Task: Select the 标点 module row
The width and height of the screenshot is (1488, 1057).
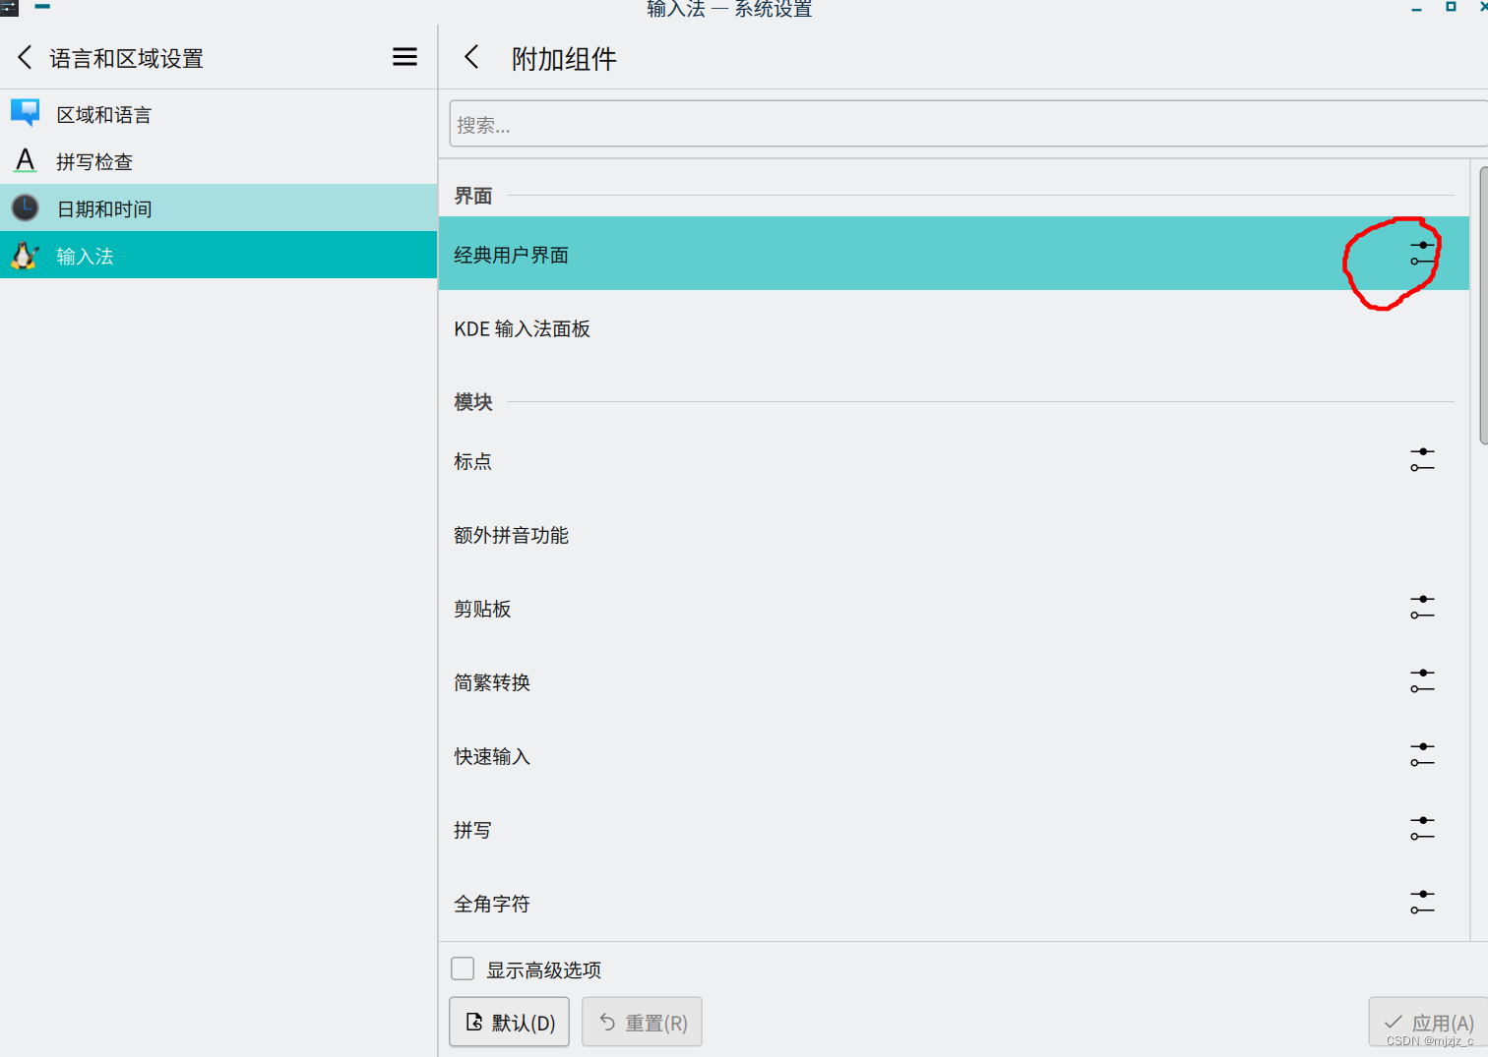Action: [x=954, y=460]
